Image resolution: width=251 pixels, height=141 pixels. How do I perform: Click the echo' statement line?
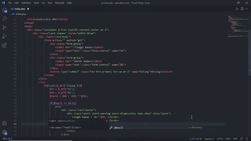(x=59, y=107)
